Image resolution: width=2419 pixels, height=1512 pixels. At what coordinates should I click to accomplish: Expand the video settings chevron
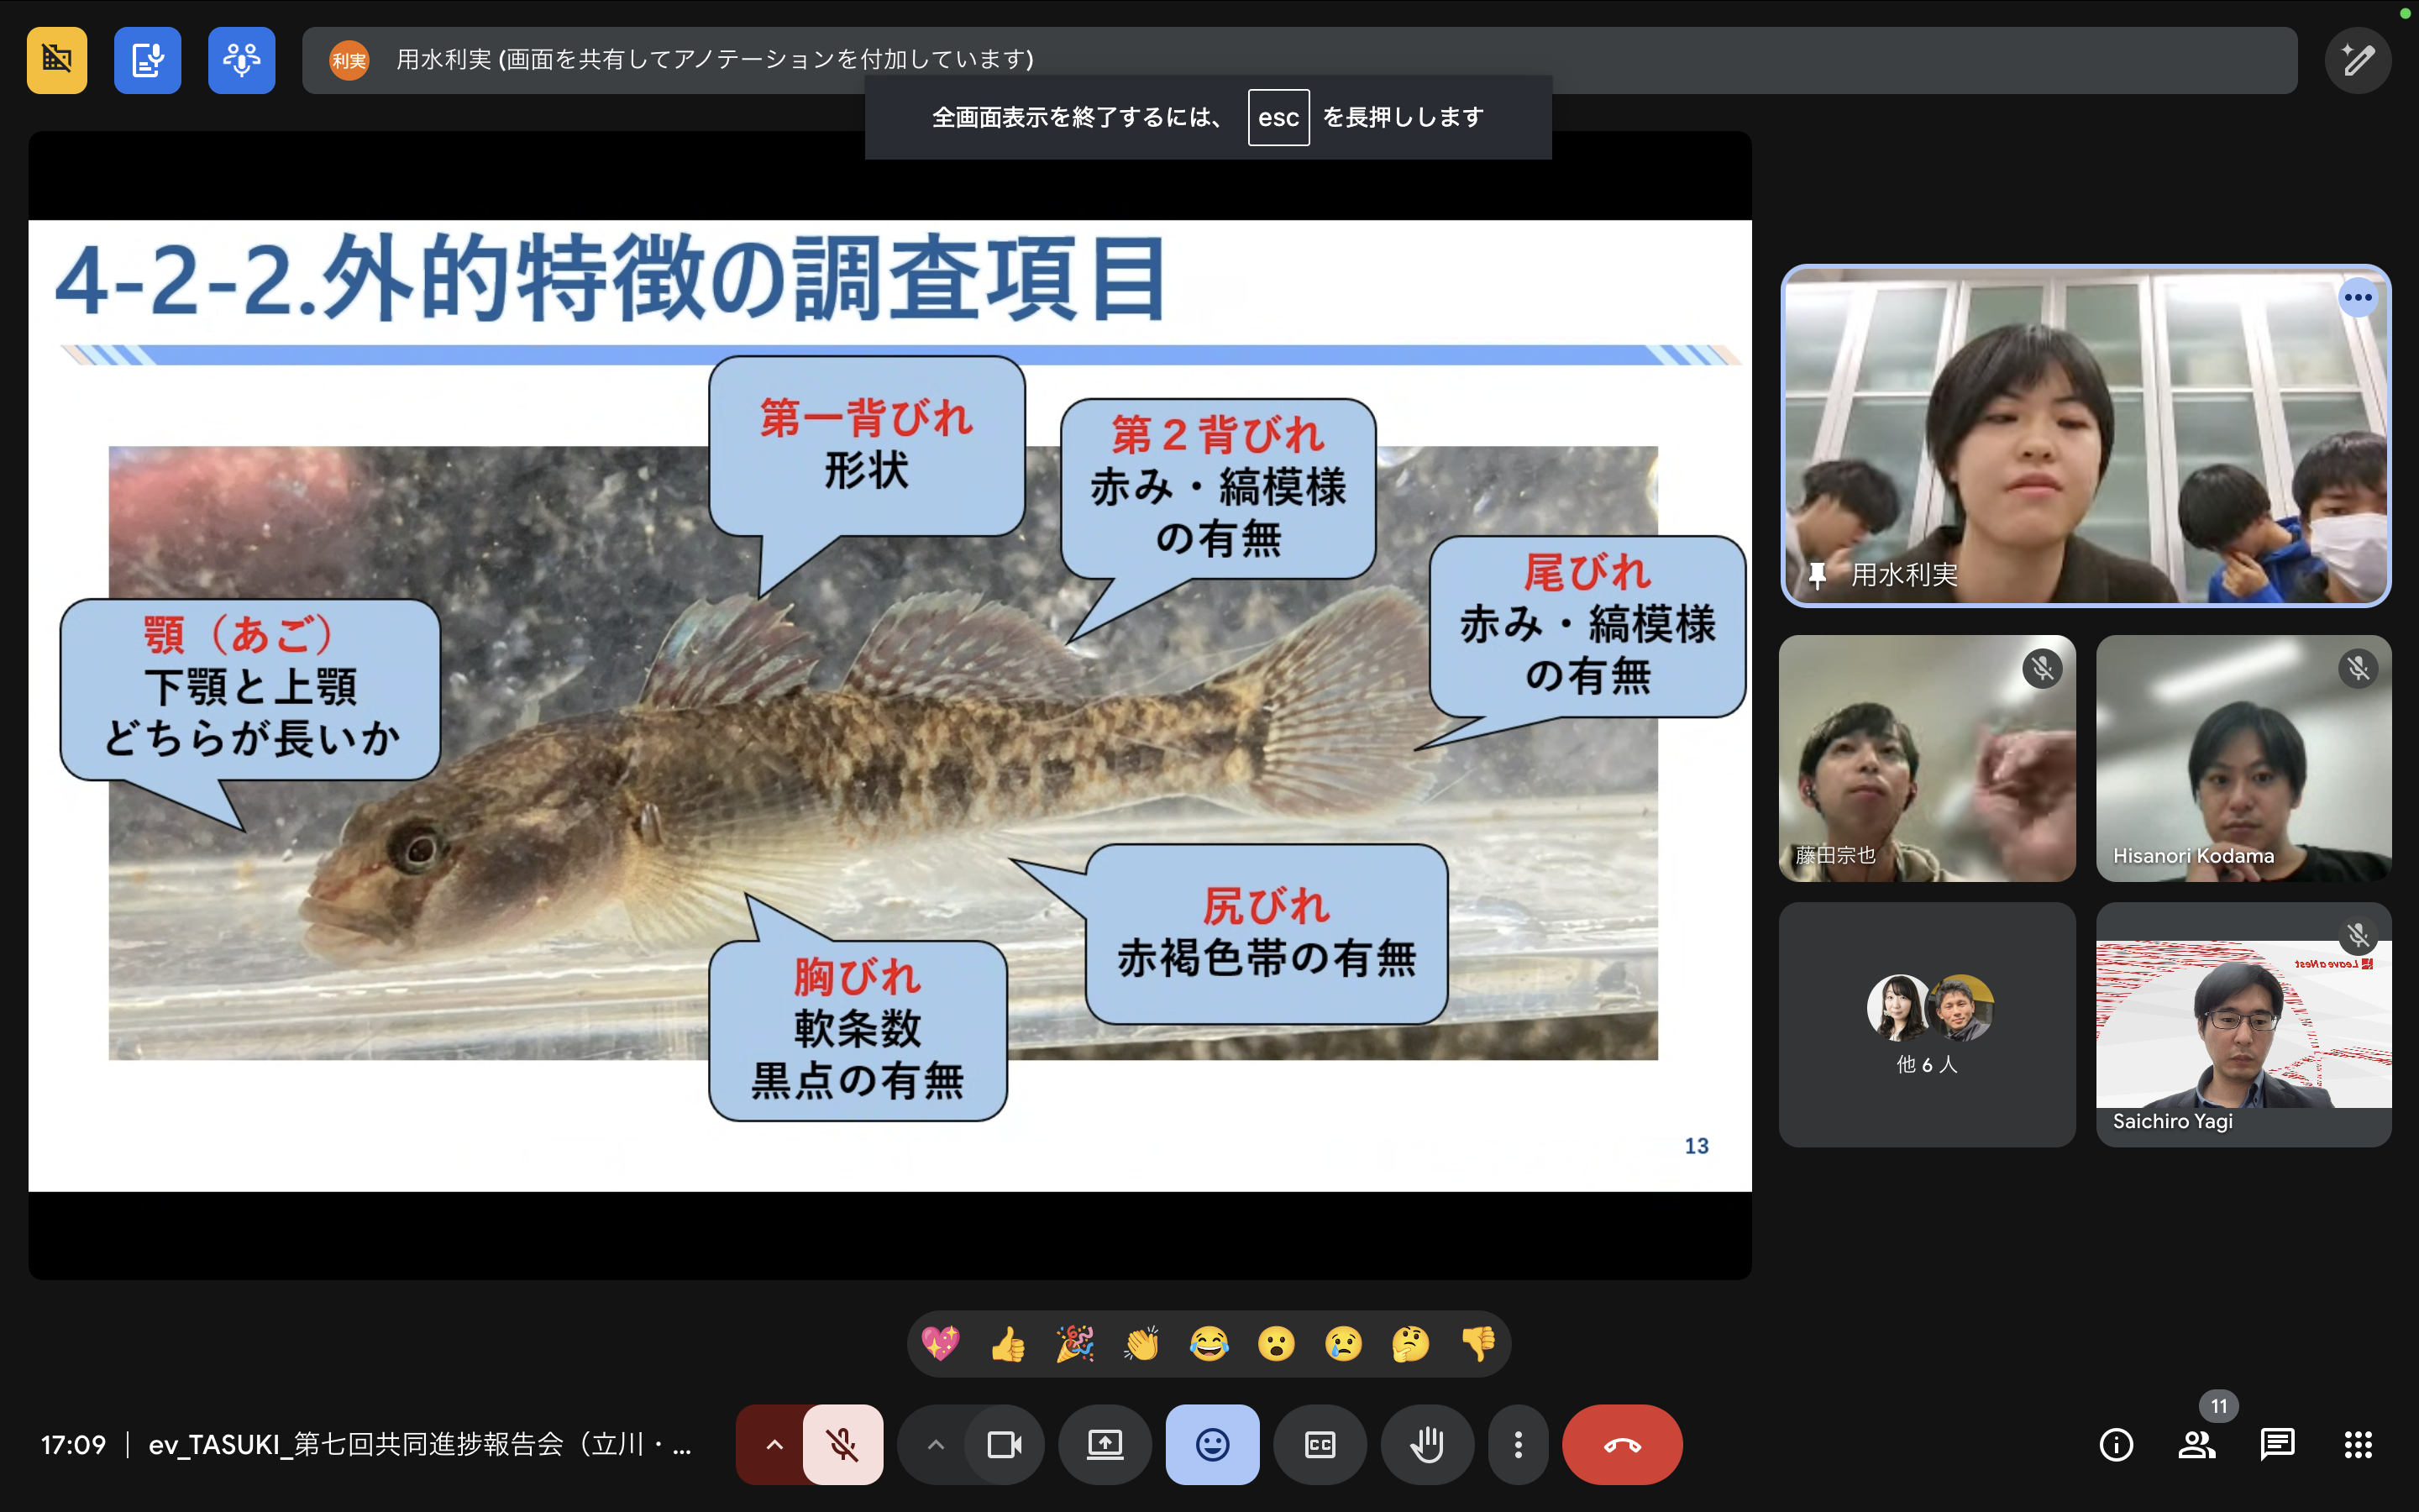pyautogui.click(x=935, y=1445)
